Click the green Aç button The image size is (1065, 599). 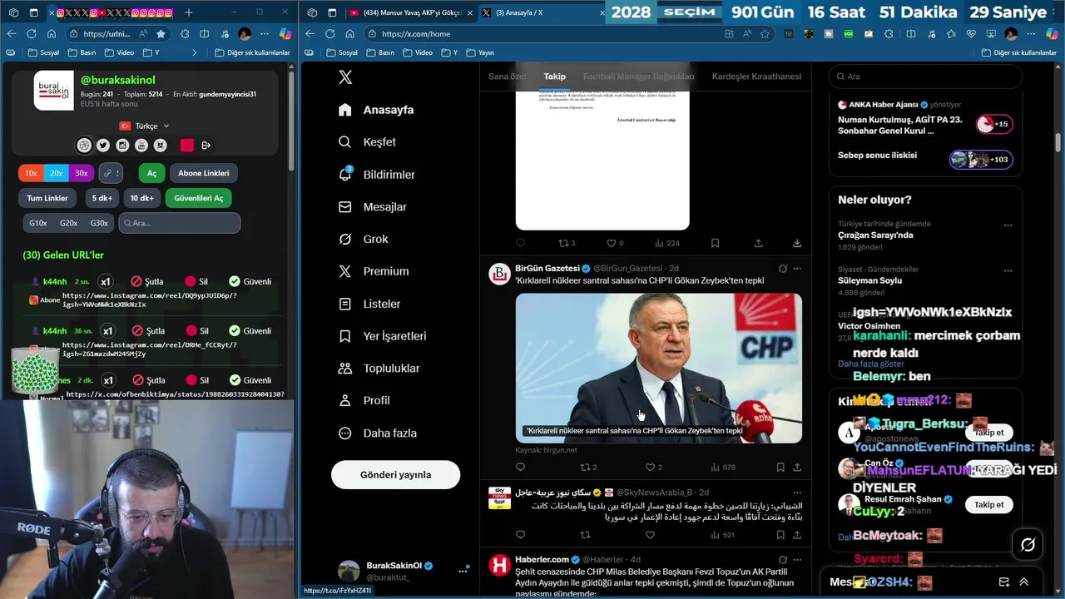coord(151,173)
